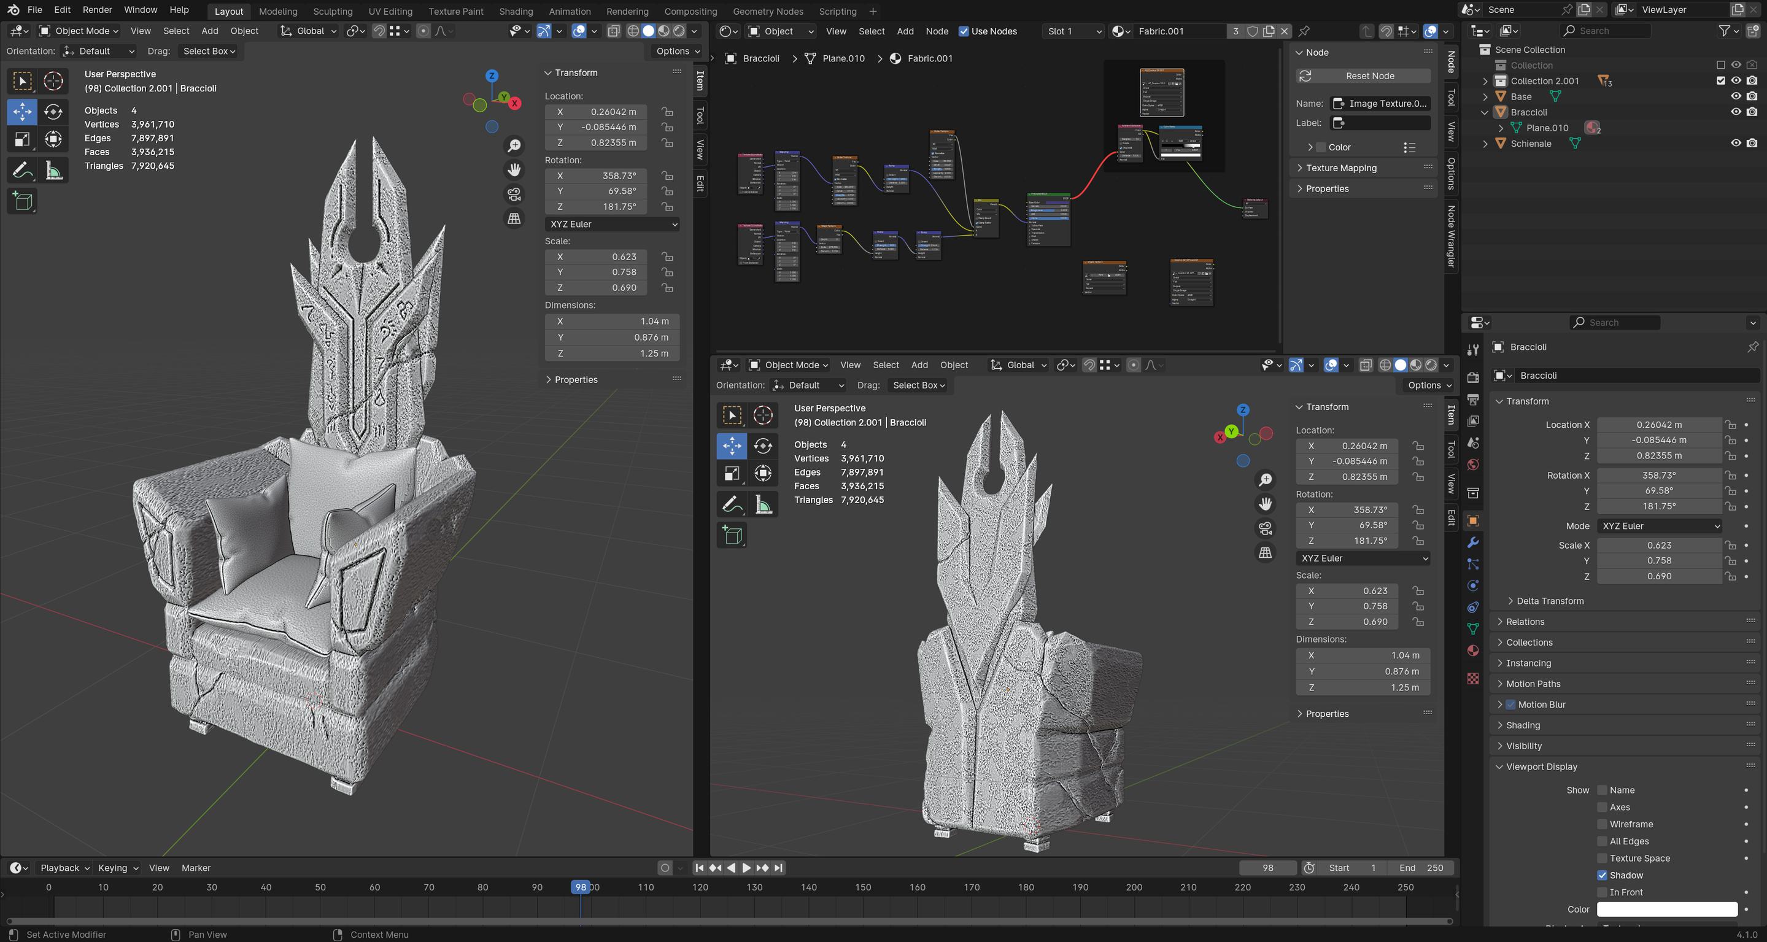Select the Add Cube tool in left viewport
The width and height of the screenshot is (1767, 942).
coord(22,201)
